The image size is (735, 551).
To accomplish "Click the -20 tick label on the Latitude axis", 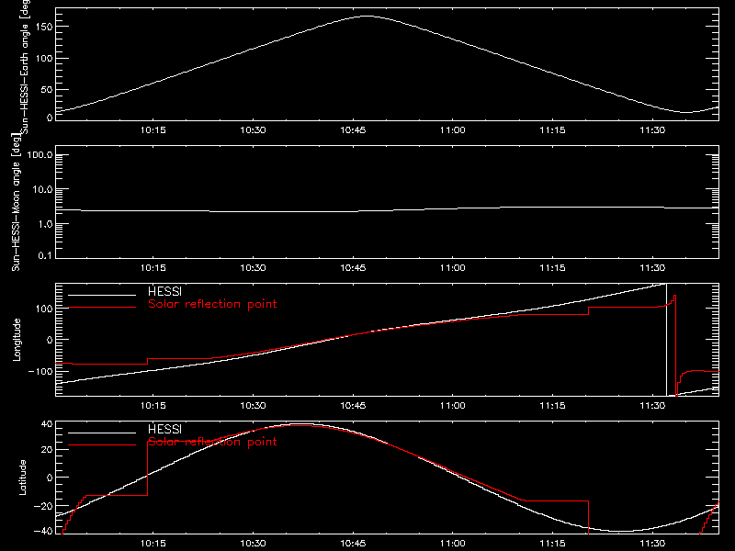I will point(43,506).
